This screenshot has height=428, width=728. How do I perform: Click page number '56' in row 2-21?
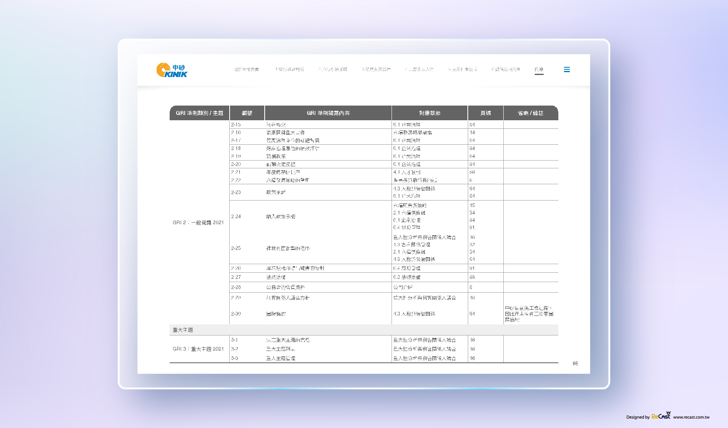pos(472,172)
